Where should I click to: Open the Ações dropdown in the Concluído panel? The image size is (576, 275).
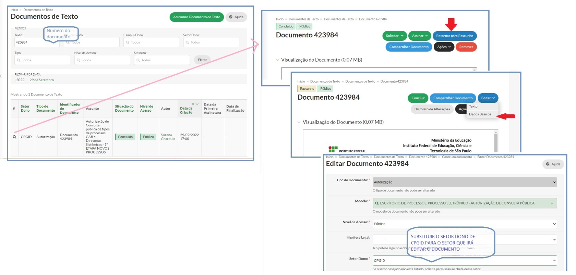(444, 47)
